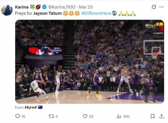This screenshot has height=123, width=168.
Task: Click Karina's profile avatar picture
Action: (x=7, y=10)
